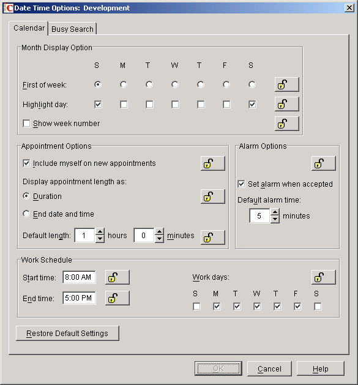Decrease default length minutes with down arrow
The height and width of the screenshot is (385, 358).
(159, 239)
